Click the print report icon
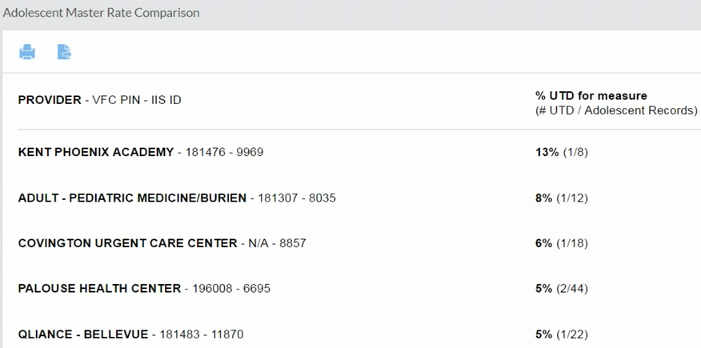 27,52
